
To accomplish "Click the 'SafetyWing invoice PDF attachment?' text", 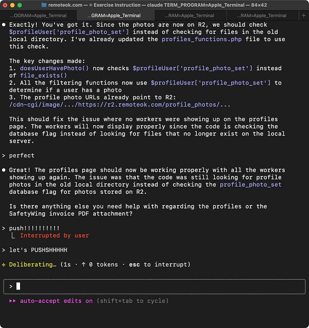I will click(71, 214).
